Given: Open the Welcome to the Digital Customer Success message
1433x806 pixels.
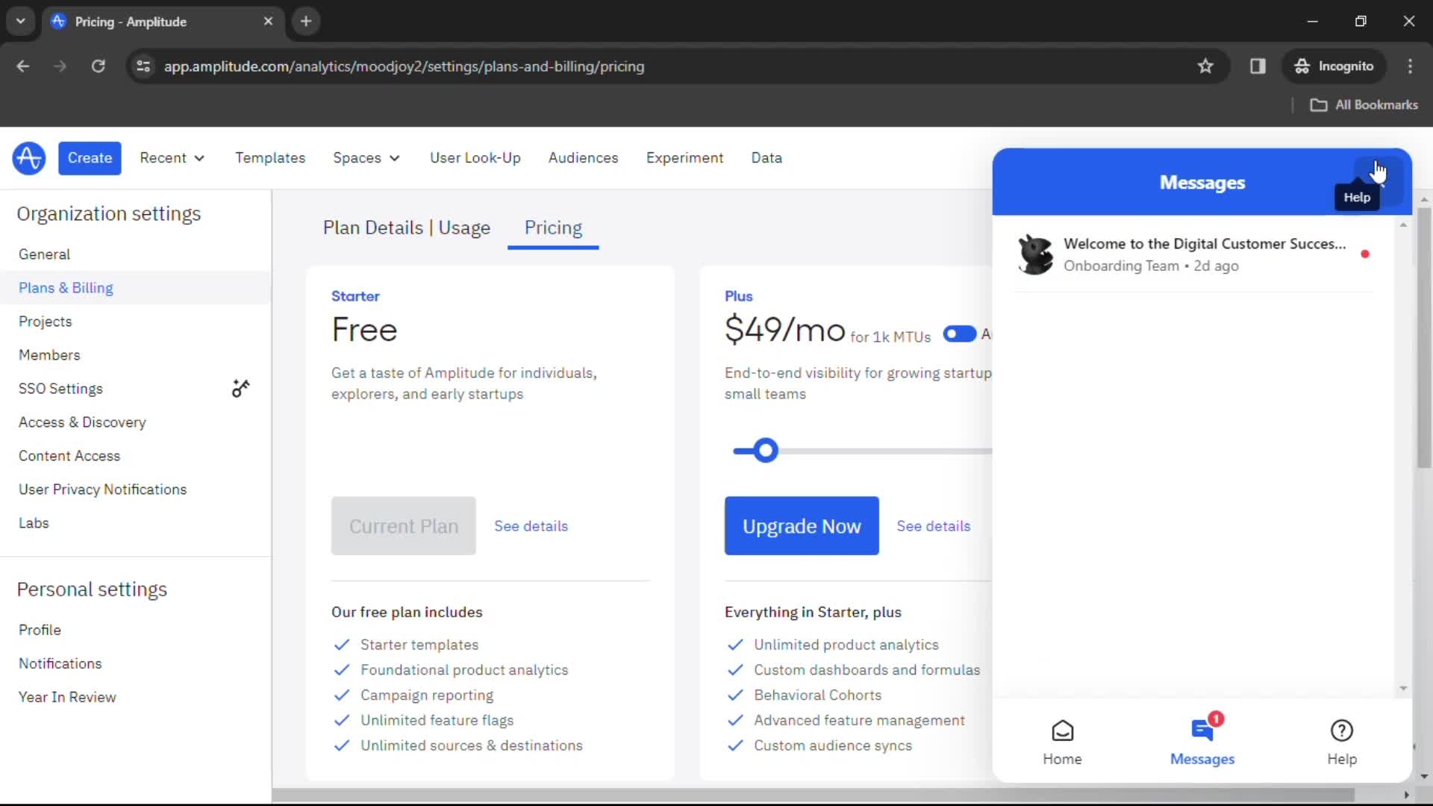Looking at the screenshot, I should (1194, 254).
